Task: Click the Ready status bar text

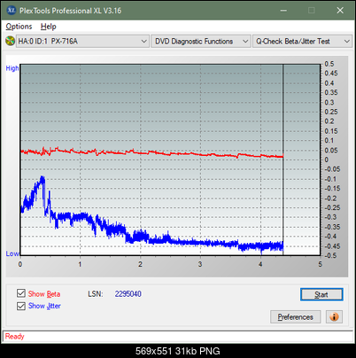Action: click(15, 337)
